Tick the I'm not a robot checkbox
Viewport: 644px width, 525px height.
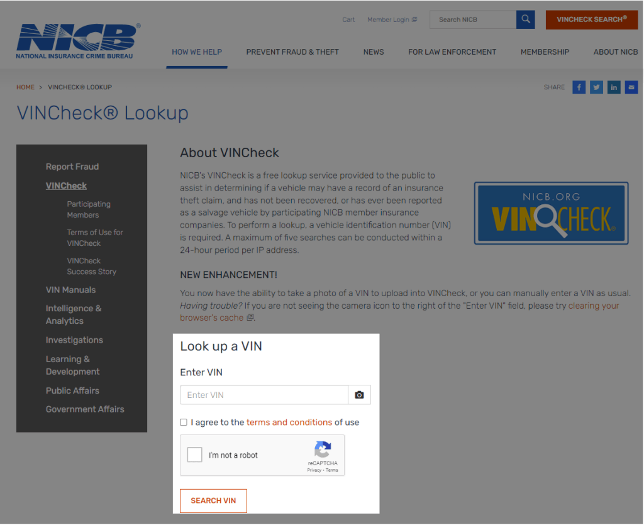[x=195, y=455]
